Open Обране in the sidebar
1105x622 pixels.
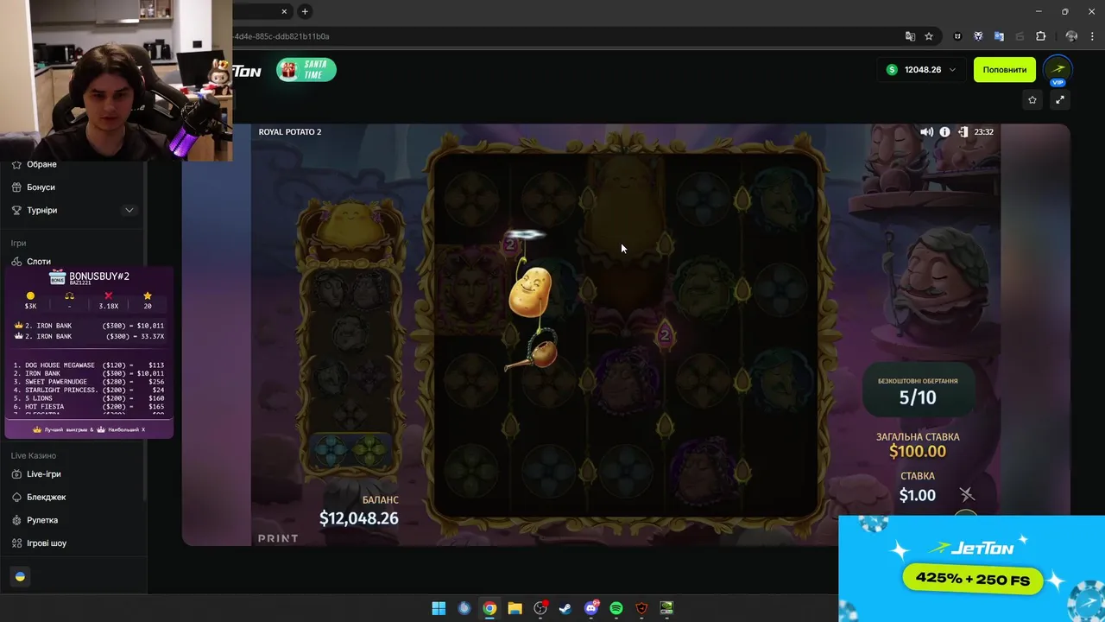[41, 164]
